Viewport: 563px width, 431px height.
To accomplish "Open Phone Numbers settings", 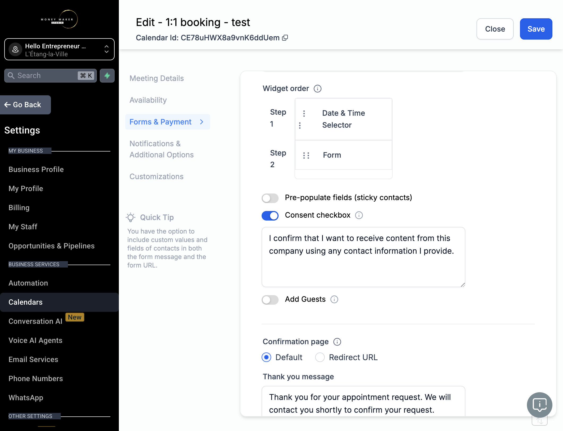I will tap(36, 378).
